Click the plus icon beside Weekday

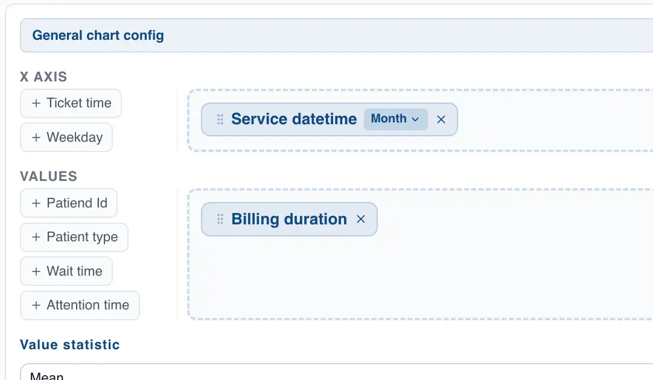tap(36, 138)
